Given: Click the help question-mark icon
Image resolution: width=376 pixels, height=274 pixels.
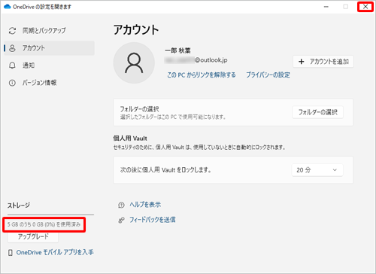Looking at the screenshot, I should pyautogui.click(x=121, y=205).
